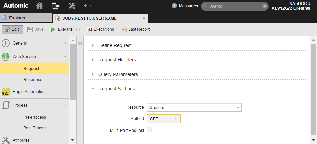Select the Pre-Process page
The height and width of the screenshot is (144, 317).
(35, 117)
